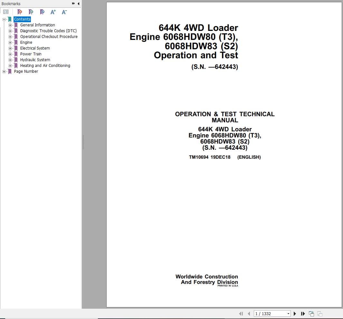Go to the next page
Screen dimensions: 343x319
click(295, 314)
